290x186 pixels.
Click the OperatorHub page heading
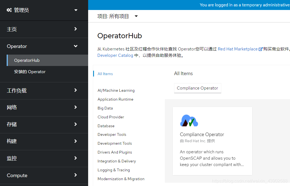point(120,35)
